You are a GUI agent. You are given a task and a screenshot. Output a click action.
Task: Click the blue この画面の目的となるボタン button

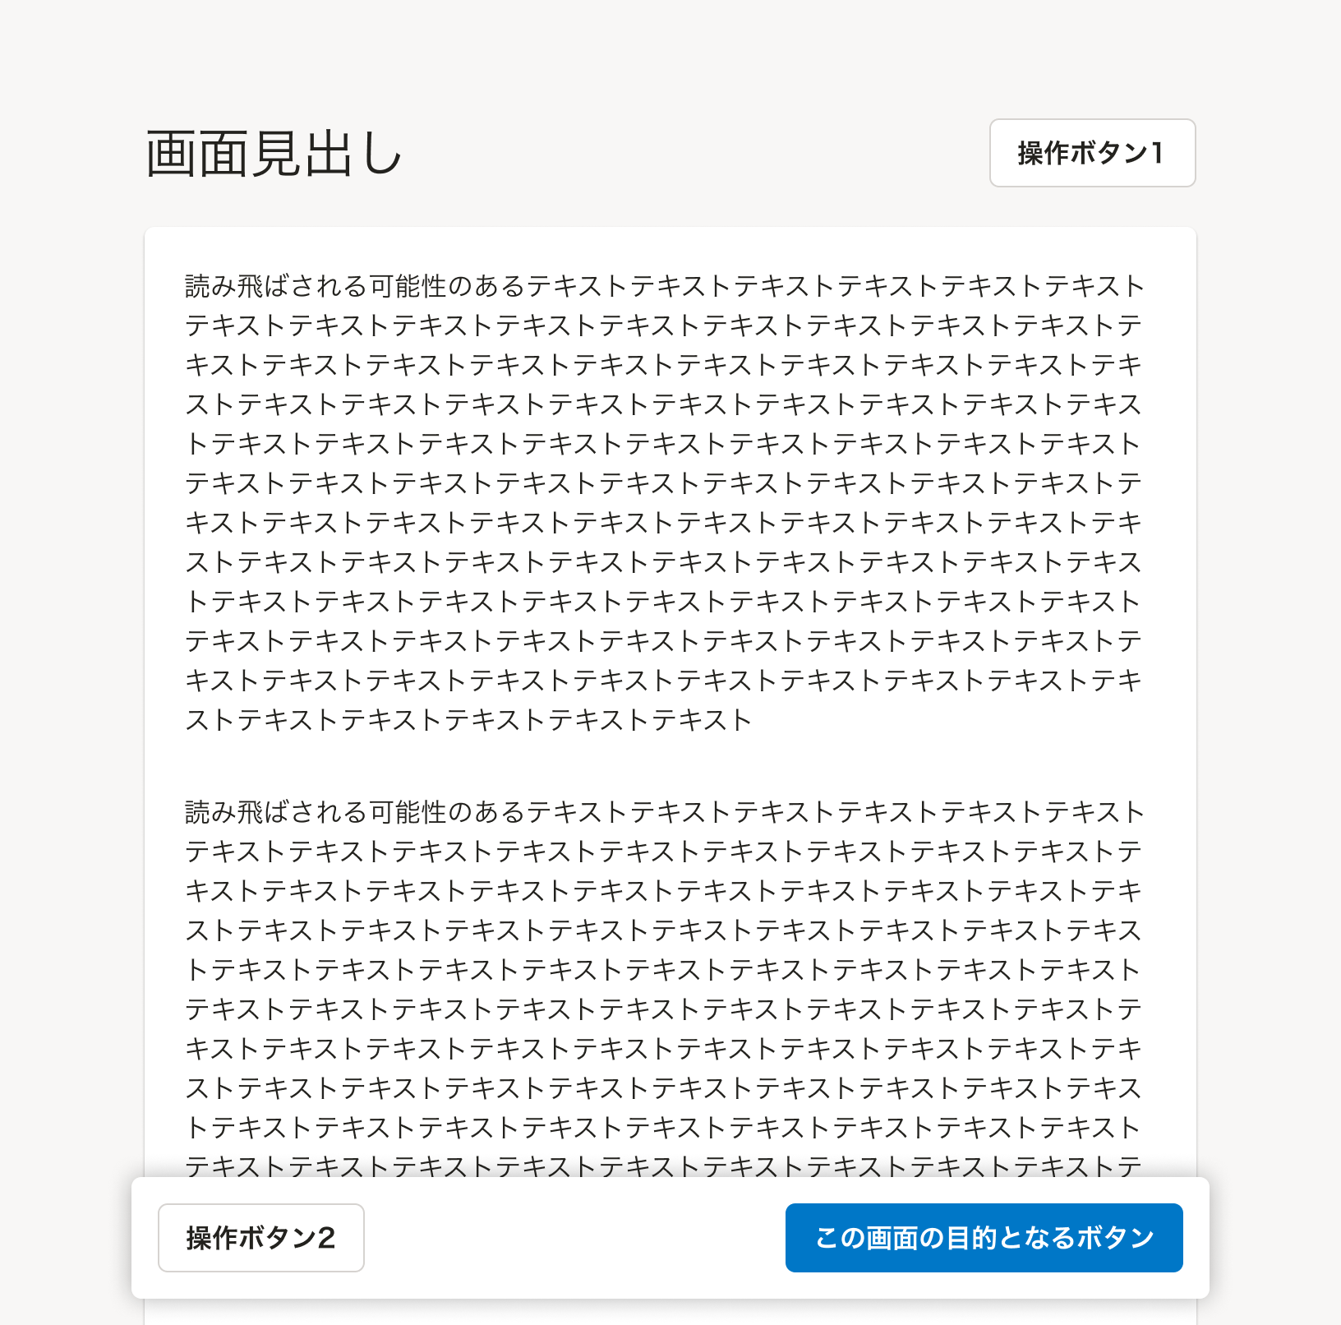click(984, 1238)
